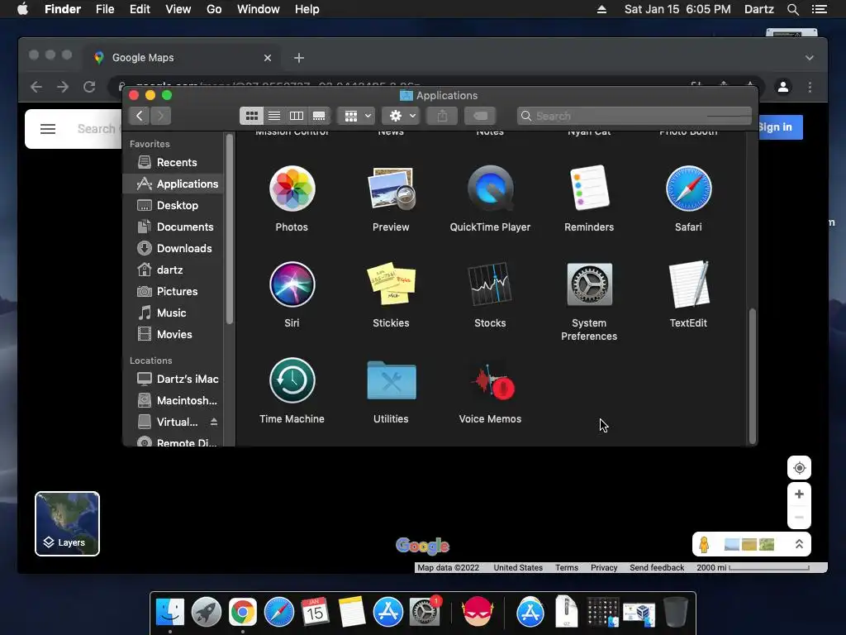The height and width of the screenshot is (635, 846).
Task: Open dartz home folder in sidebar
Action: tap(173, 270)
